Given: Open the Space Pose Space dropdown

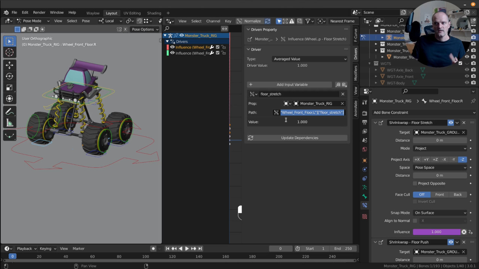Looking at the screenshot, I should pos(440,168).
